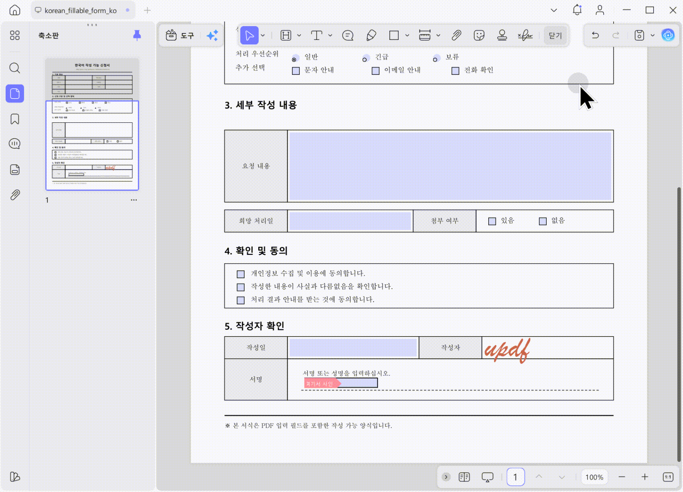Open the user account icon
The width and height of the screenshot is (683, 492).
(x=600, y=10)
